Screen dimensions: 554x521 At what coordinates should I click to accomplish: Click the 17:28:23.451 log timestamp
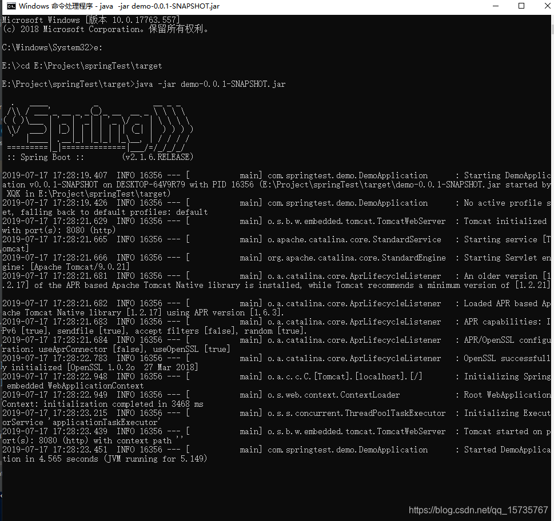point(55,450)
